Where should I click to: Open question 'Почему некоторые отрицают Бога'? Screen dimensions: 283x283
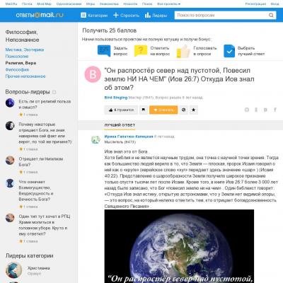tap(45, 133)
